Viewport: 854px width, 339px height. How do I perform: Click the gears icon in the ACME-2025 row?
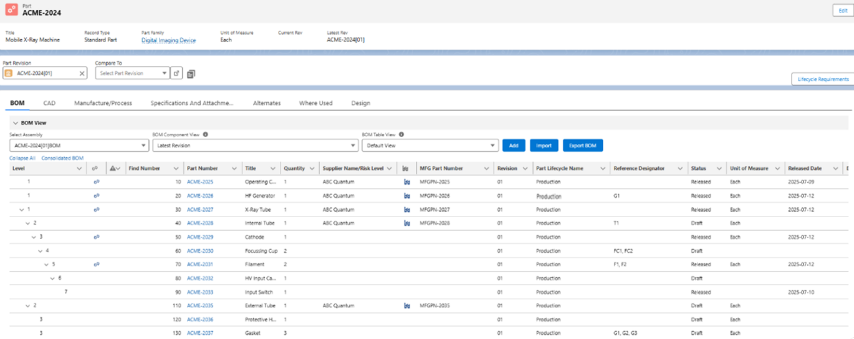(96, 182)
